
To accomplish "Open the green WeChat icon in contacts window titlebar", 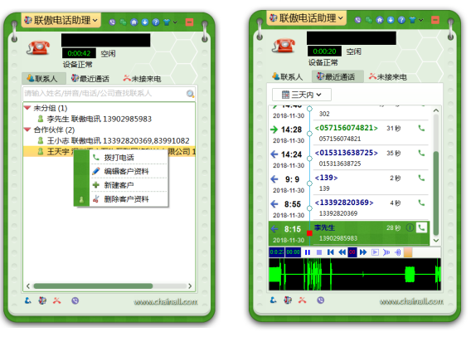I will (x=124, y=22).
